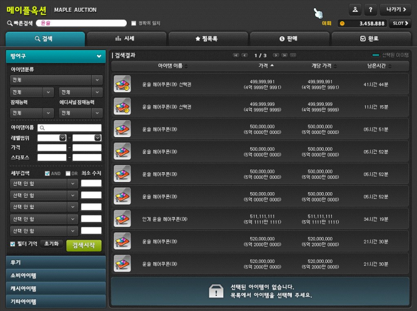417x311 pixels.
Task: Open the 에디셔널 잠재능력 dropdown
Action: [81, 113]
